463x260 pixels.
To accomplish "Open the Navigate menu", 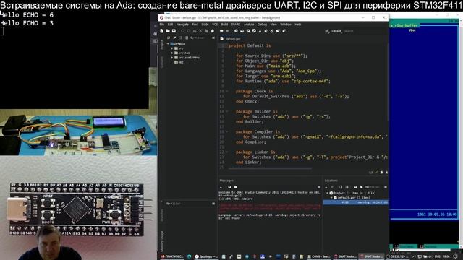I will 182,25.
